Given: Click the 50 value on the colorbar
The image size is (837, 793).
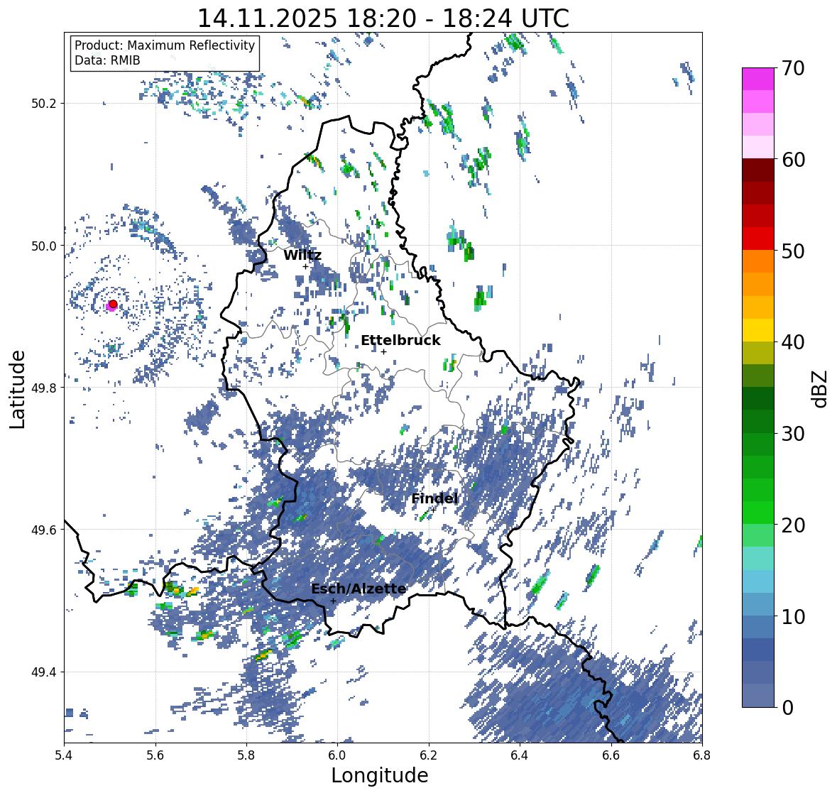Looking at the screenshot, I should [x=793, y=251].
